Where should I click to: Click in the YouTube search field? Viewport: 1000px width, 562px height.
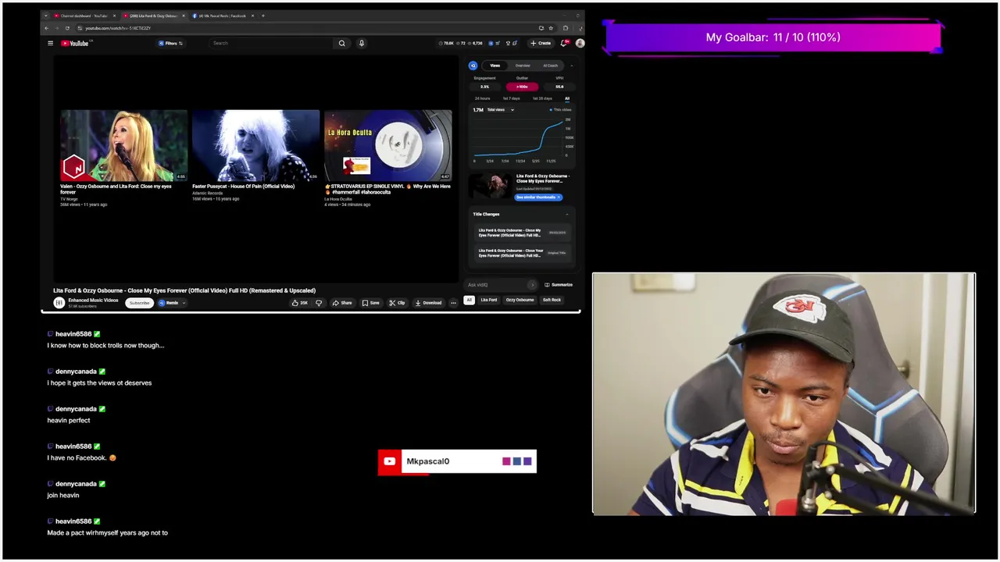[271, 43]
